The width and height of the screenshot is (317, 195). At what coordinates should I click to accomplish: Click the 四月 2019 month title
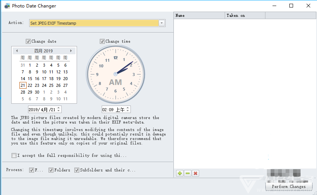coord(43,51)
